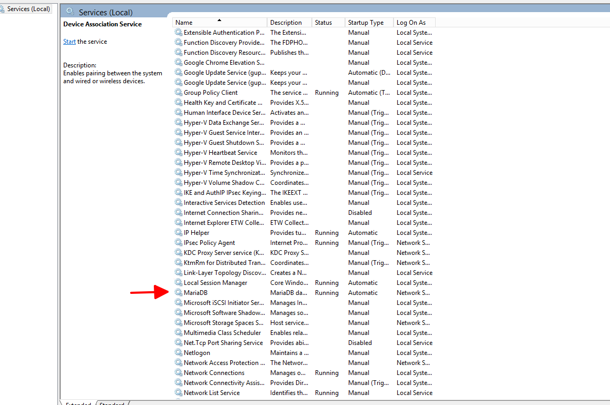Click gear icon of Interactive Services Detection
This screenshot has height=405, width=610.
[178, 202]
